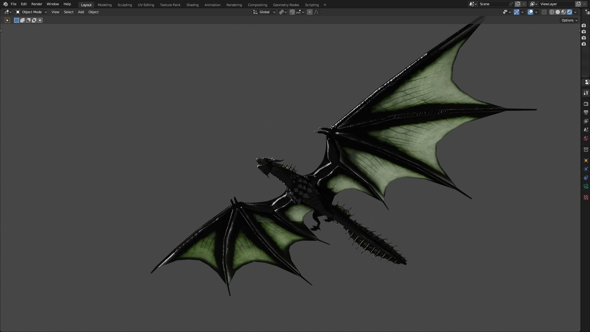This screenshot has height=332, width=590.
Task: Switch to Material Preview shading
Action: click(x=564, y=12)
